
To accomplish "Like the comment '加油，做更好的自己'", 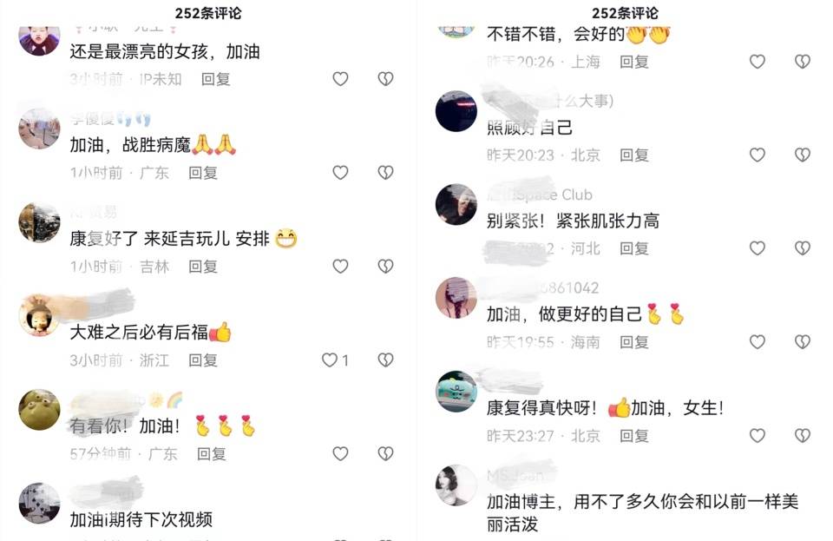I will click(757, 342).
